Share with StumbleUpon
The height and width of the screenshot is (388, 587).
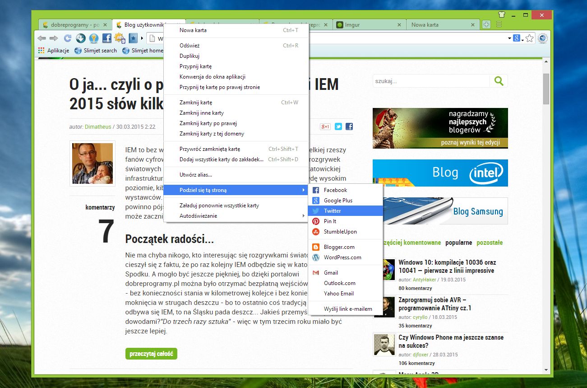(x=345, y=232)
